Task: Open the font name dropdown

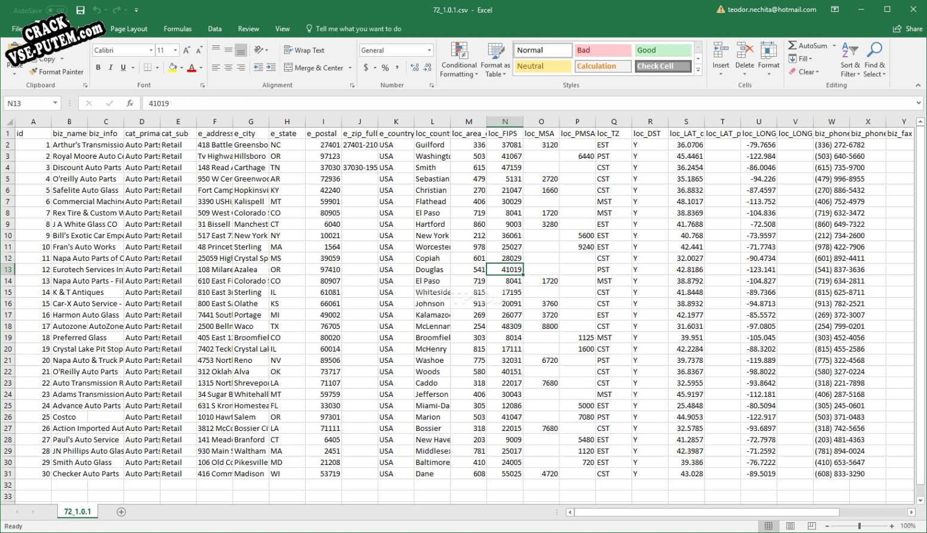Action: (150, 50)
